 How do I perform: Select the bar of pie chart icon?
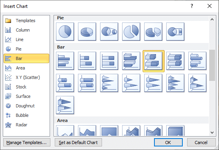175,32
